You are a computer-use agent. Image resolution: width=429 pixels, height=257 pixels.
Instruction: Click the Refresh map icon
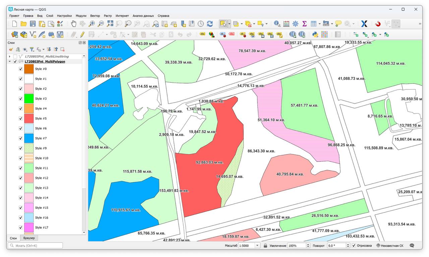(x=210, y=24)
